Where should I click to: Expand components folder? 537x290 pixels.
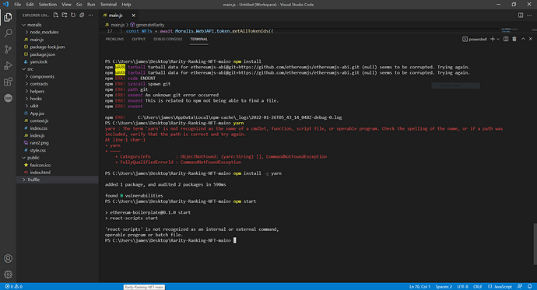coord(58,77)
